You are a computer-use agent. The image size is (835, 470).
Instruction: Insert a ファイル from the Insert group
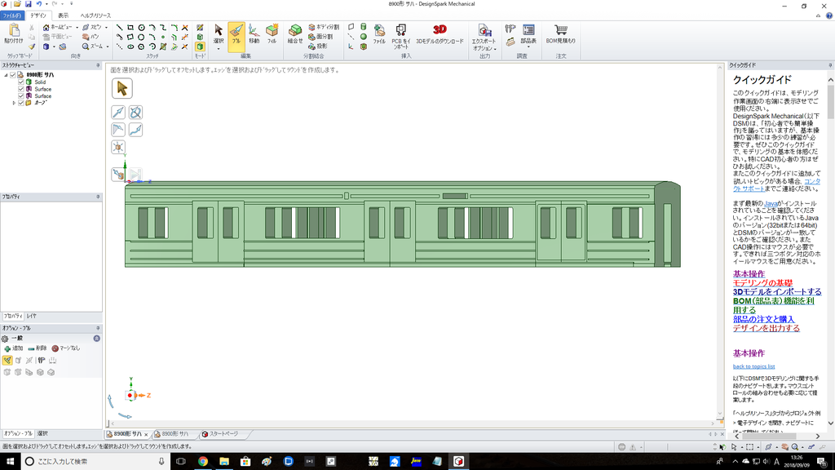point(379,34)
